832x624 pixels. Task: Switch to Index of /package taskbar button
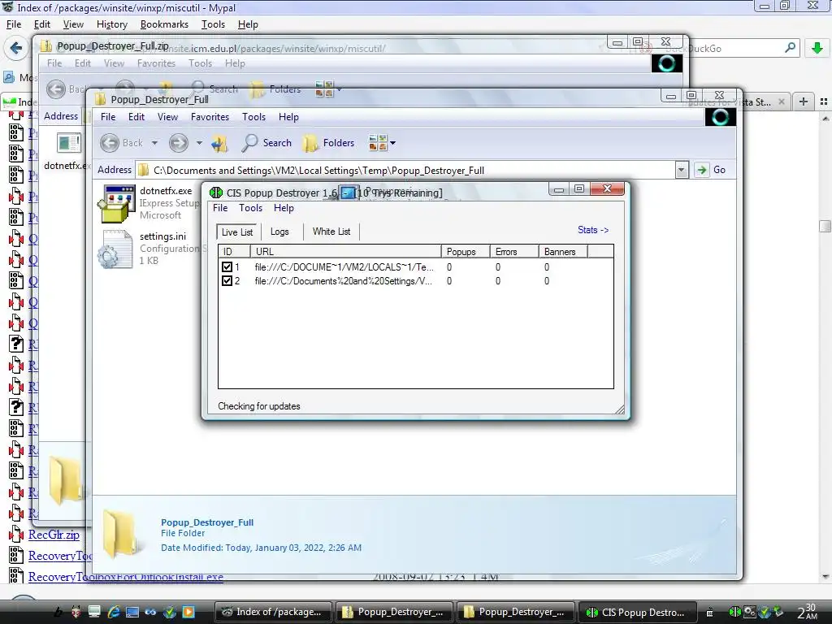point(273,612)
